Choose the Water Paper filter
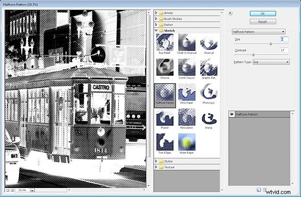This screenshot has width=301, height=197. point(187,142)
